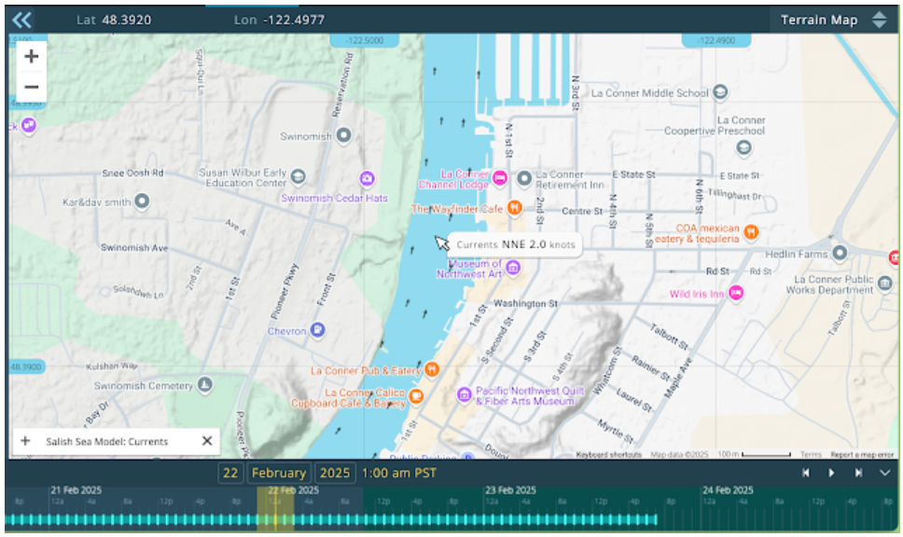Click the Washington St street label
This screenshot has height=537, width=903.
click(x=525, y=303)
